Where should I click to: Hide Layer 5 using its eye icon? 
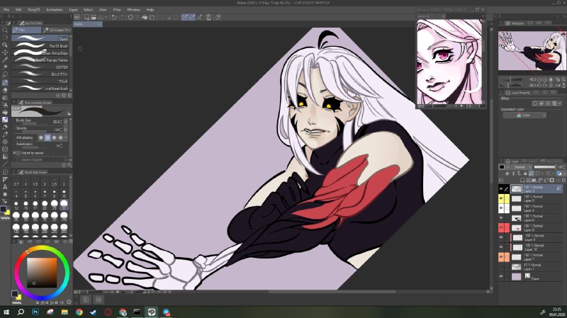pos(501,198)
